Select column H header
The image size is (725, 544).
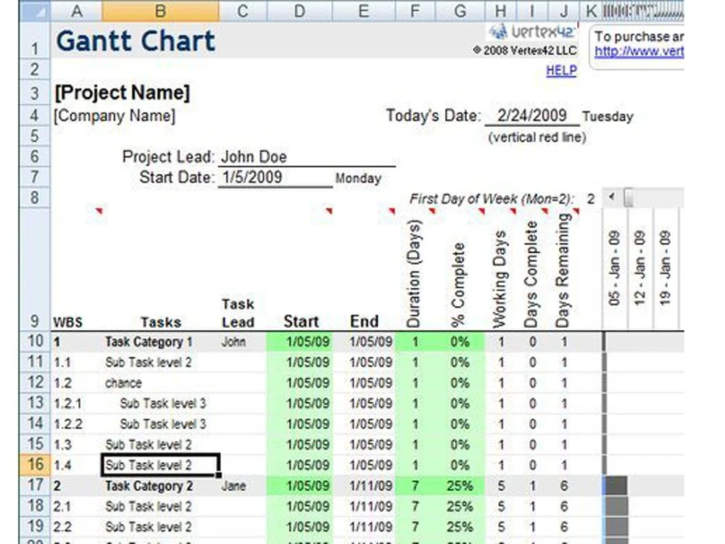point(500,11)
